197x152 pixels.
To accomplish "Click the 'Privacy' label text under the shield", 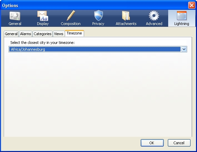I will (x=98, y=24).
